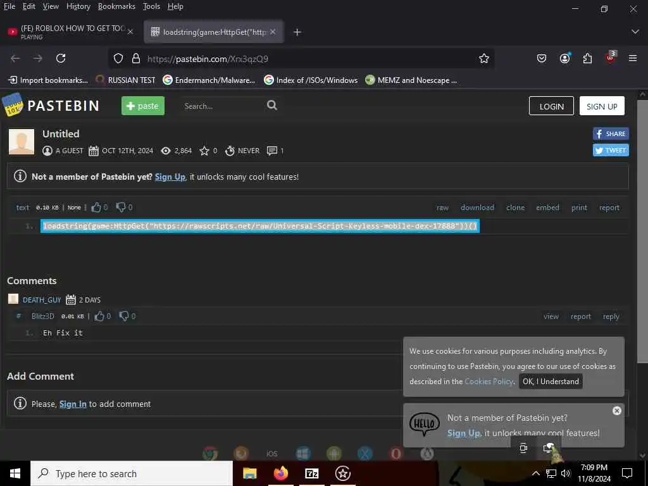Click Sign In to add comment link

(x=73, y=404)
